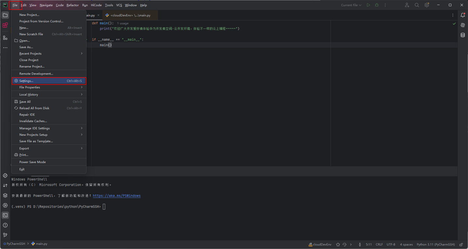Open the Database tool window icon
468x249 pixels.
(x=462, y=35)
